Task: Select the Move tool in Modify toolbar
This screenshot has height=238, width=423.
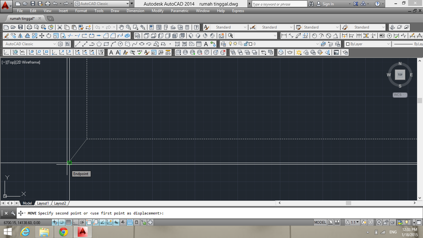Action: [x=42, y=36]
